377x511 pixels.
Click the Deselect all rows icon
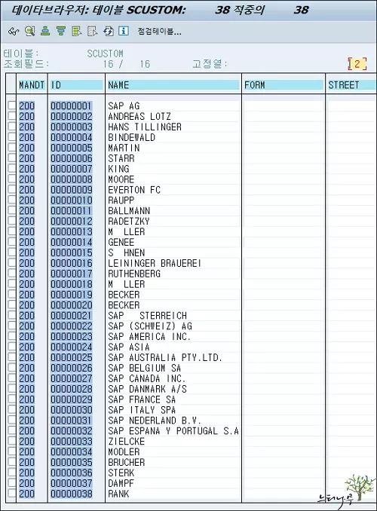(92, 32)
